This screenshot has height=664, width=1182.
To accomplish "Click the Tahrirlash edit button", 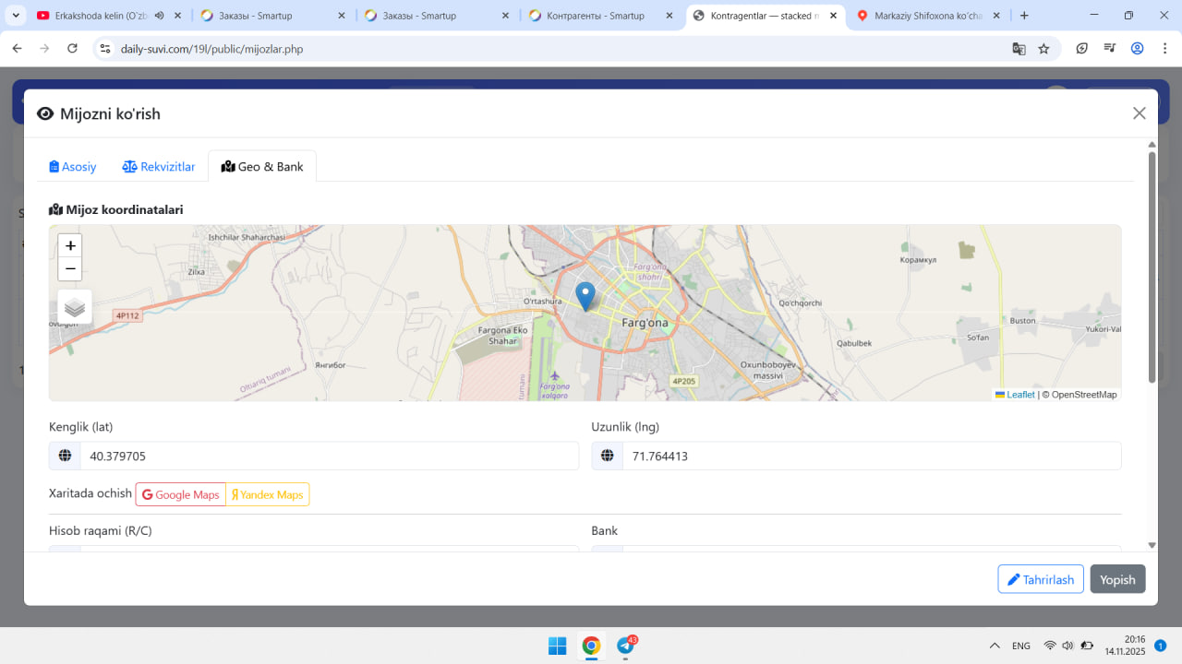I will 1041,579.
